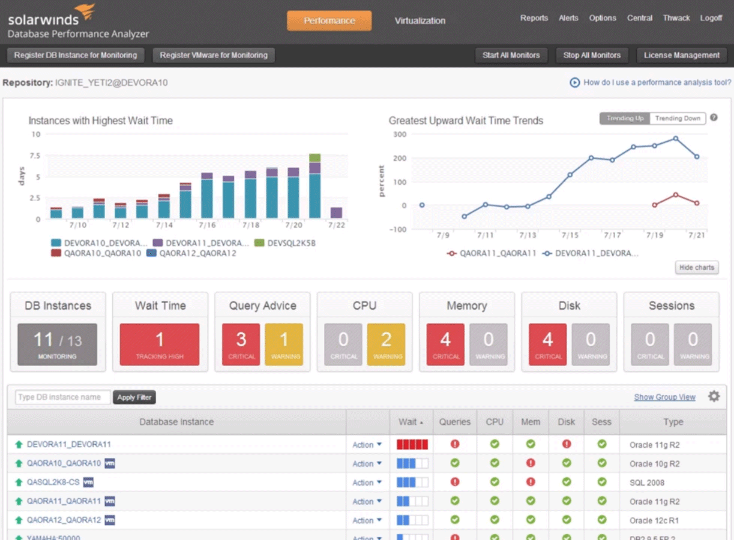
Task: Sort the table by the Wait column
Action: tap(411, 422)
